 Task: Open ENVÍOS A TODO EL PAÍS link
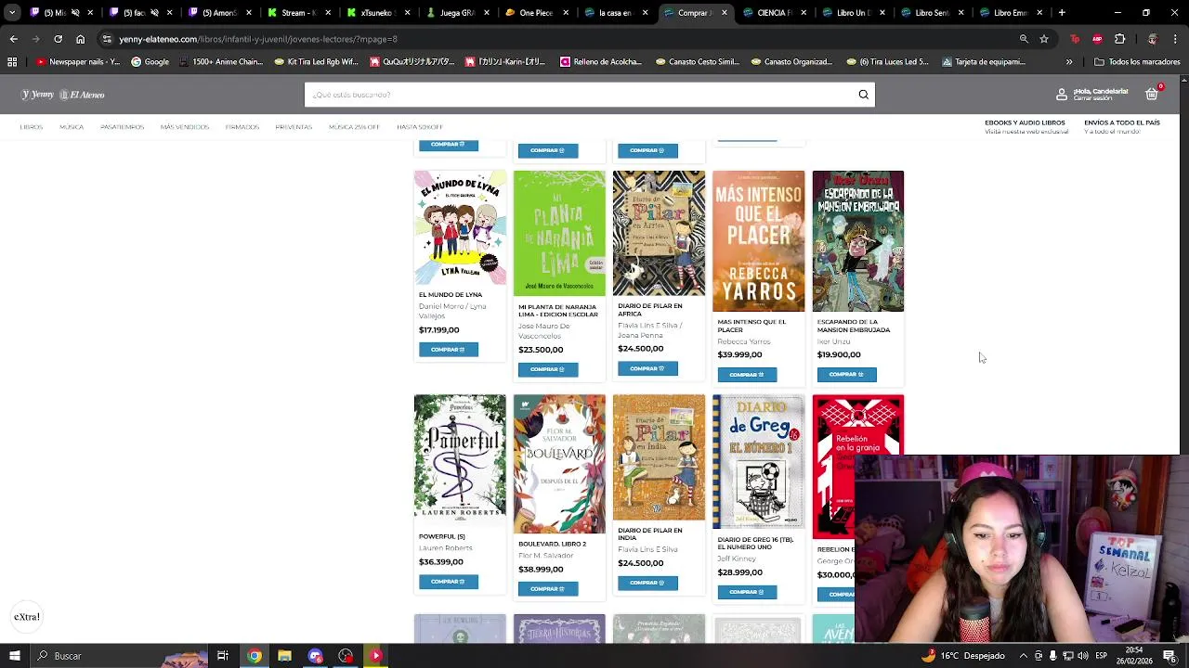pyautogui.click(x=1122, y=122)
